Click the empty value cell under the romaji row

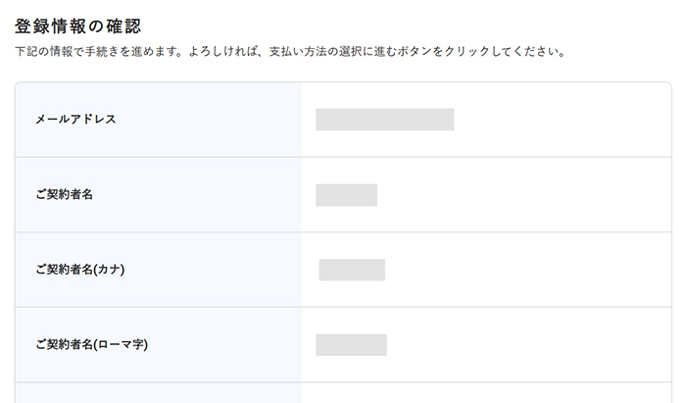[x=485, y=393]
